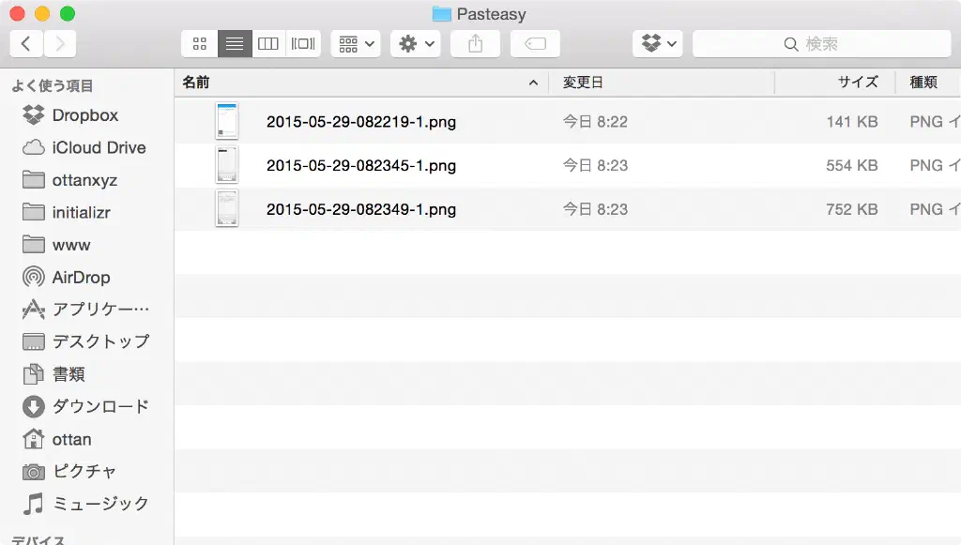Click thumbnail of 2015-05-29-082349-1.png
Viewport: 961px width, 545px height.
click(x=226, y=208)
